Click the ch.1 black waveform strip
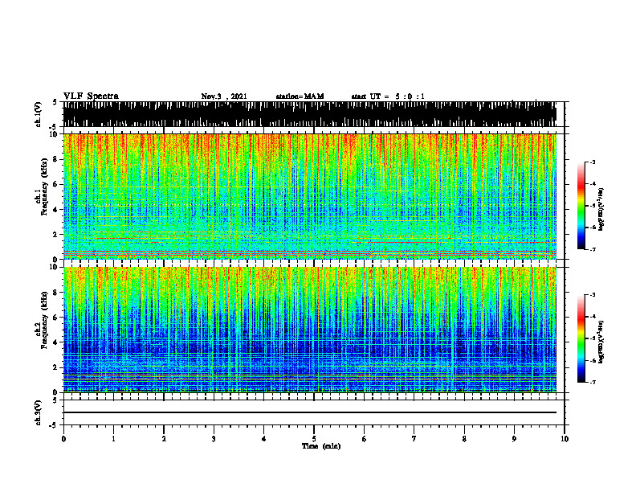This screenshot has width=636, height=492. pyautogui.click(x=309, y=114)
